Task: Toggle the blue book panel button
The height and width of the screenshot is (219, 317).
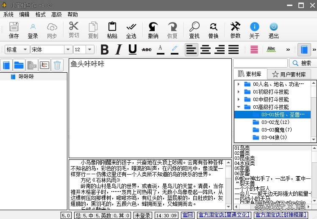Action: [x=304, y=49]
